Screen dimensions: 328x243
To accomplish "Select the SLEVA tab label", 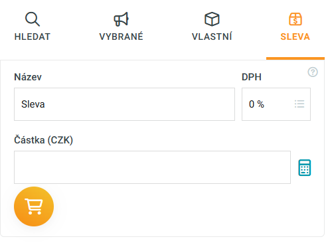I will pyautogui.click(x=295, y=37).
